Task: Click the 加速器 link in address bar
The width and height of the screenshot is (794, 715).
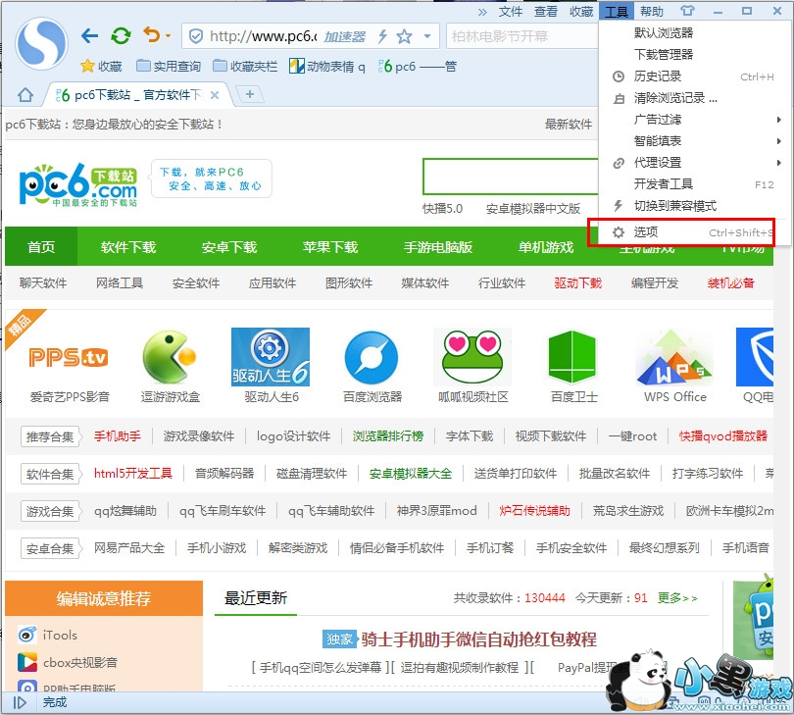Action: click(x=344, y=36)
